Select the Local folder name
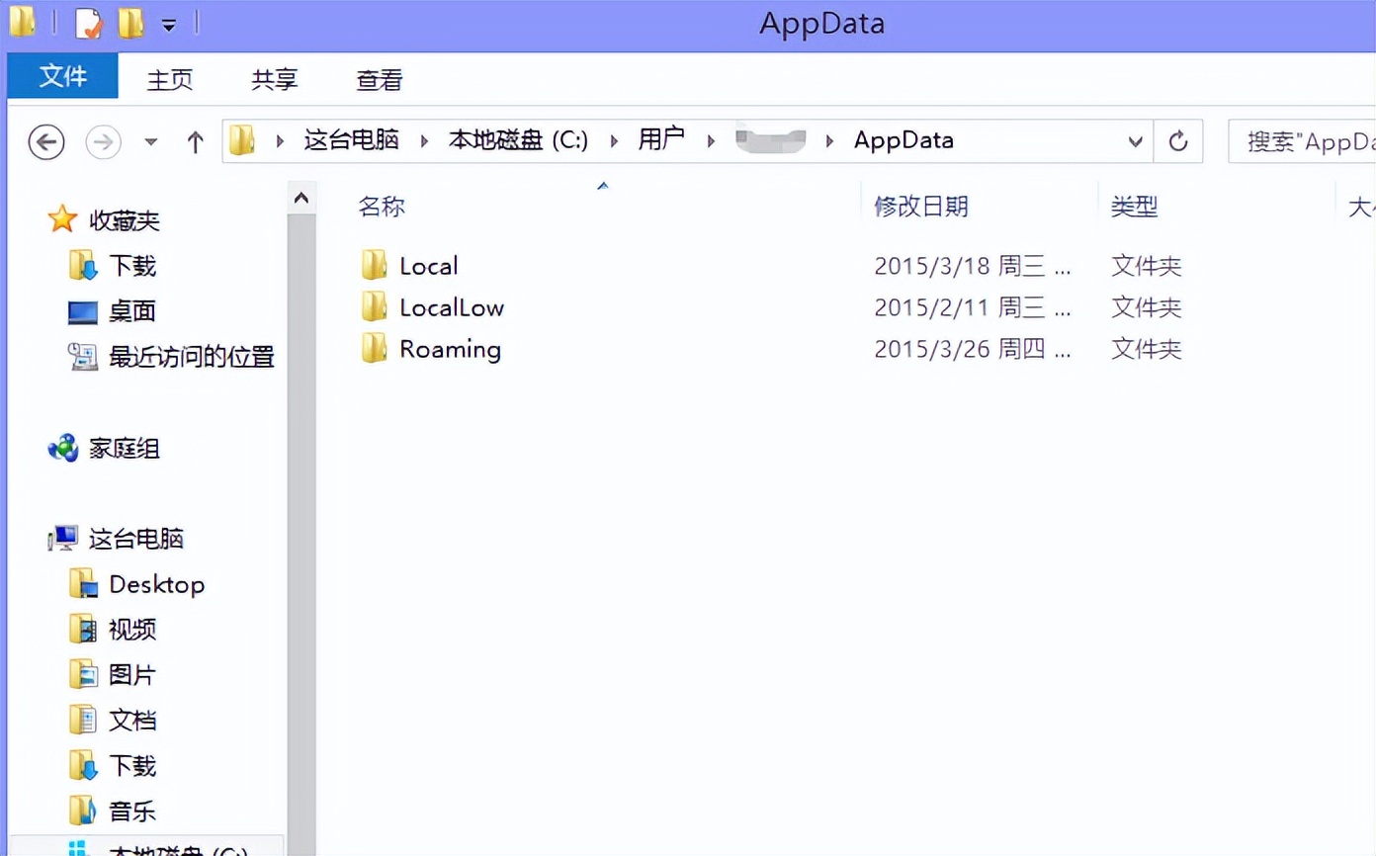Viewport: 1376px width, 856px height. pos(428,266)
